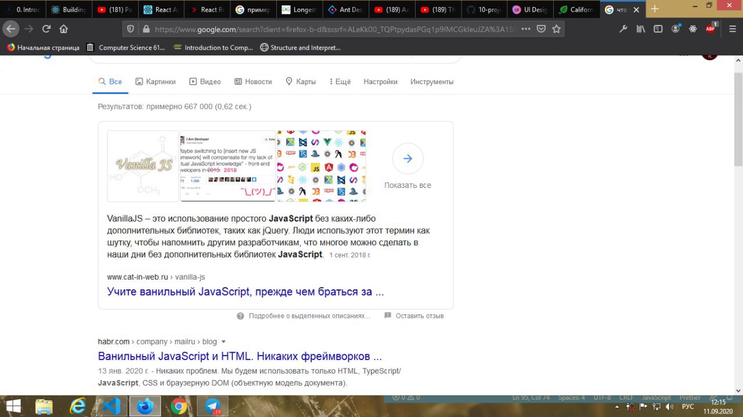This screenshot has width=743, height=417.
Task: Show hidden system tray icons
Action: (x=616, y=407)
